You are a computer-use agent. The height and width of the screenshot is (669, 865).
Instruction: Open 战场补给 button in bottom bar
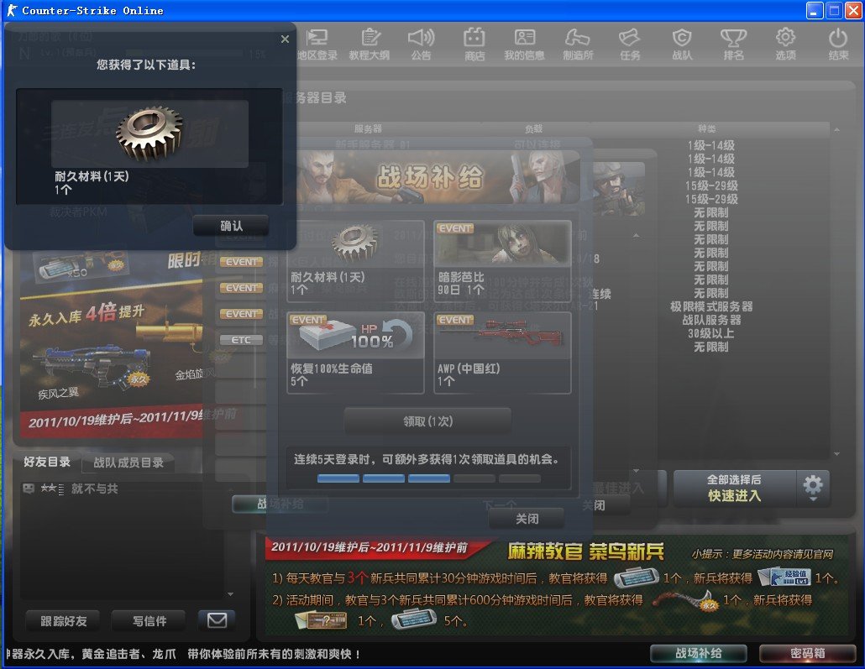point(699,654)
